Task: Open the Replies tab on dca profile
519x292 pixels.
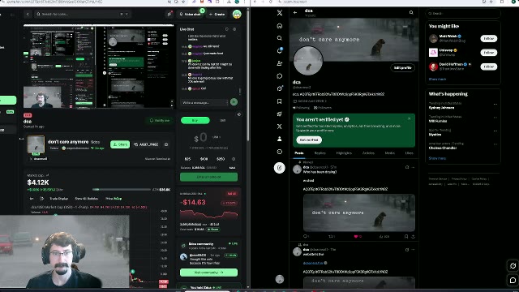Action: [x=320, y=153]
